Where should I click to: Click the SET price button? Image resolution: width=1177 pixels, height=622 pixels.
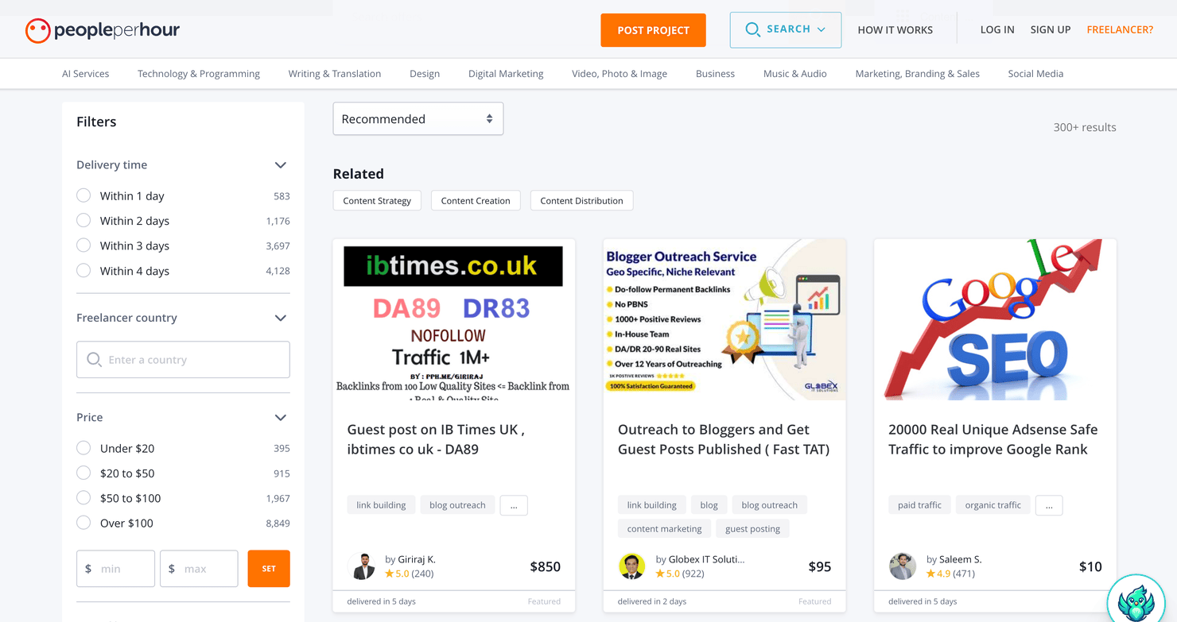click(x=269, y=569)
